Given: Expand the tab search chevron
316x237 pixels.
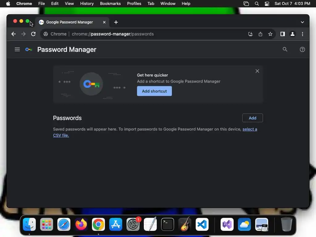Looking at the screenshot, I should [x=302, y=22].
